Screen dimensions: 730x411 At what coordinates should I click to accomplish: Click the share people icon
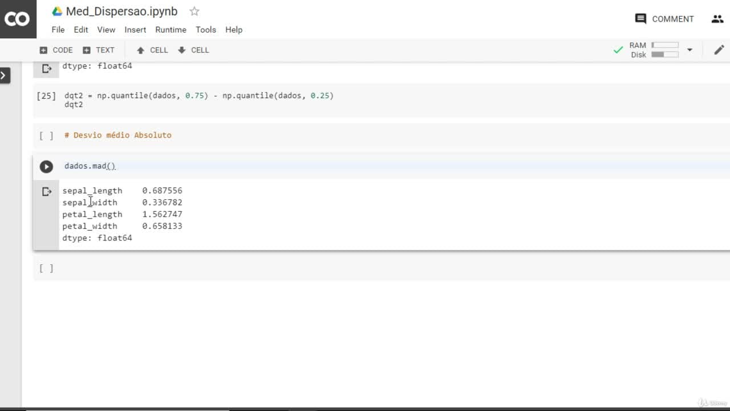pos(717,19)
